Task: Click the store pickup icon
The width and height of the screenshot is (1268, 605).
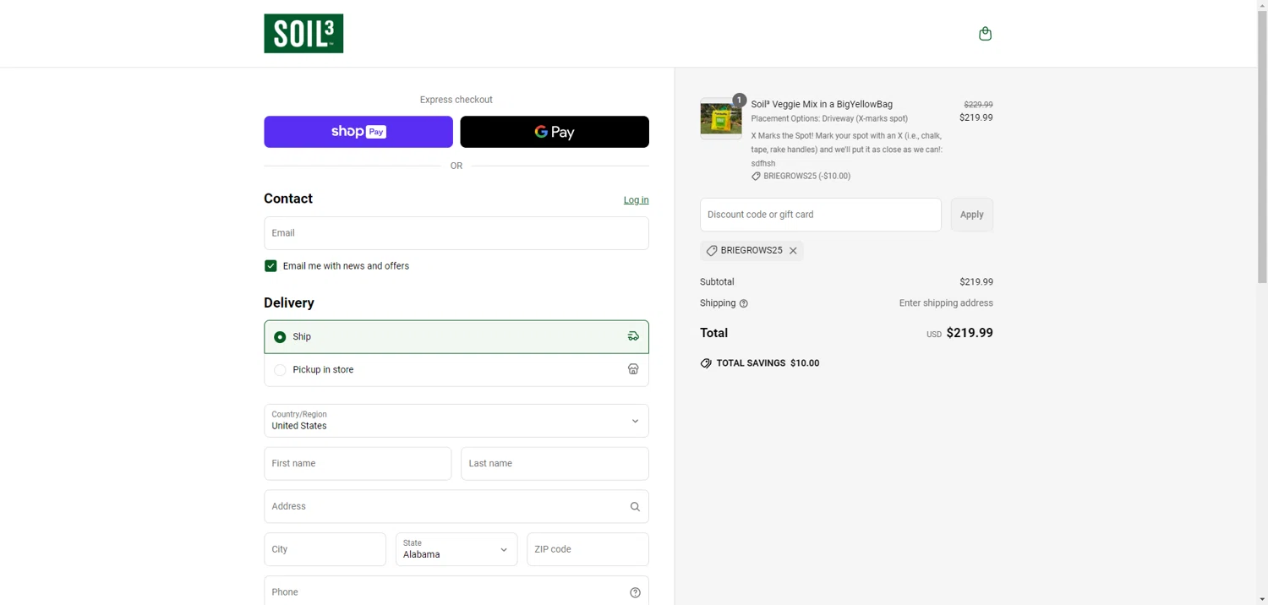Action: (x=633, y=369)
